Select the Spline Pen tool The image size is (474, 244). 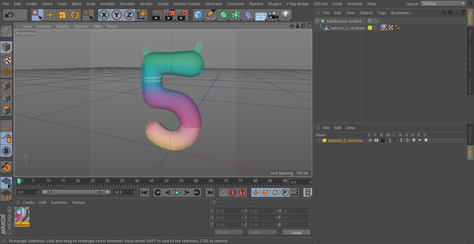[x=211, y=15]
